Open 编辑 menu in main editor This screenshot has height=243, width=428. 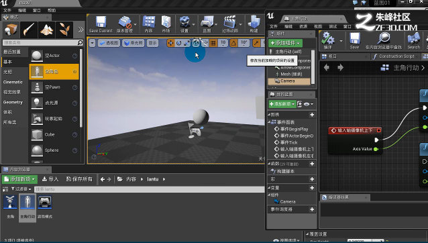pos(22,10)
